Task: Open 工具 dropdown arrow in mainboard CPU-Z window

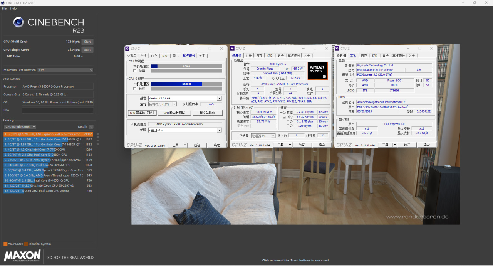Action: tap(394, 145)
